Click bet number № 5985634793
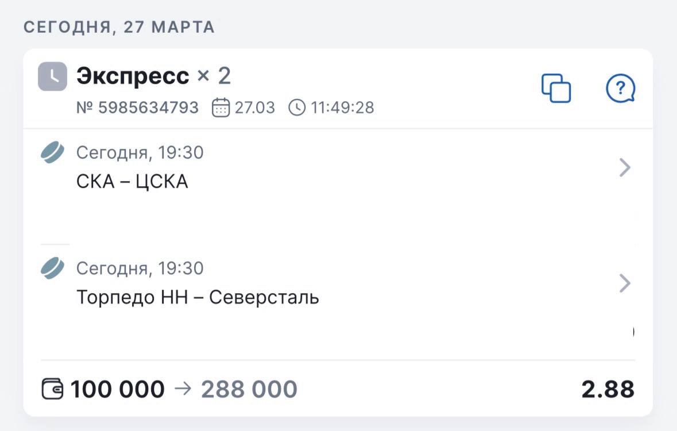Screen dimensions: 677x431 pyautogui.click(x=138, y=107)
